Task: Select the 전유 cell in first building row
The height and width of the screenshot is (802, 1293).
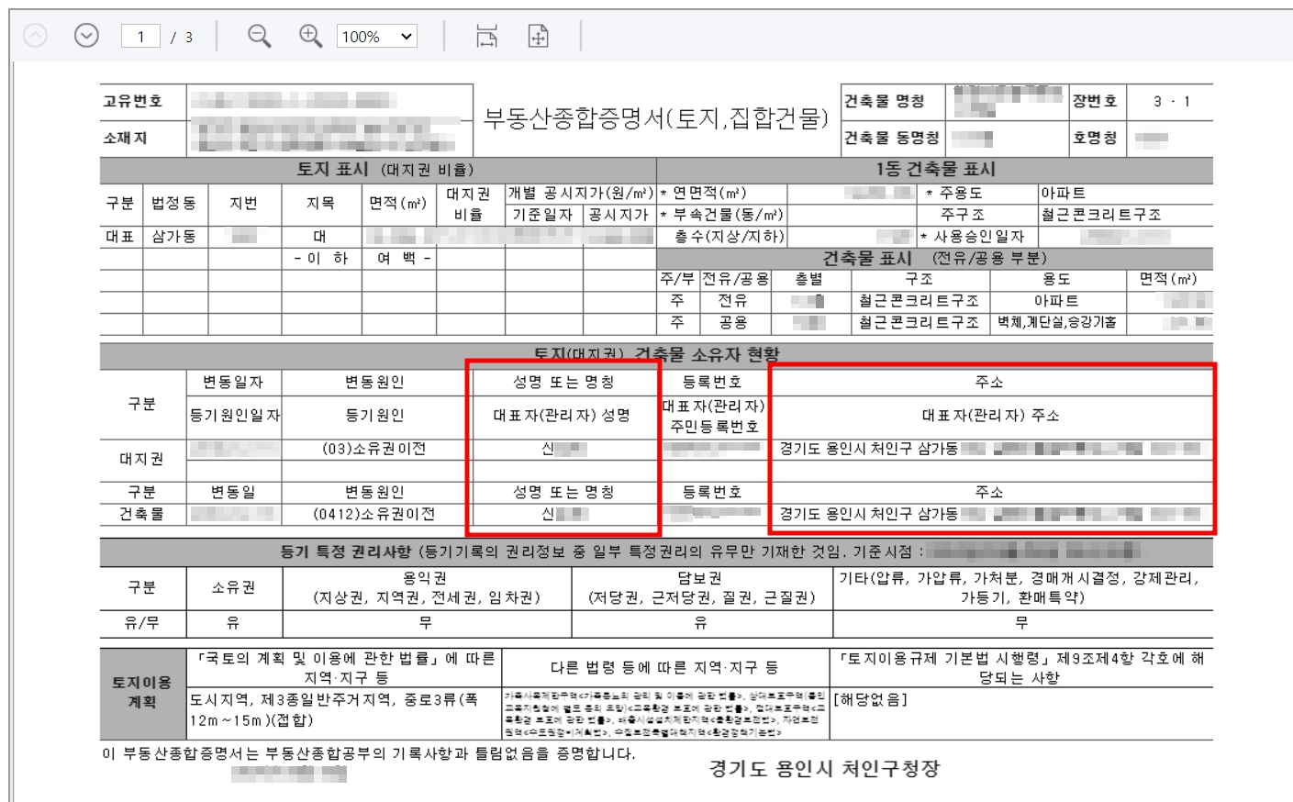Action: pyautogui.click(x=732, y=301)
